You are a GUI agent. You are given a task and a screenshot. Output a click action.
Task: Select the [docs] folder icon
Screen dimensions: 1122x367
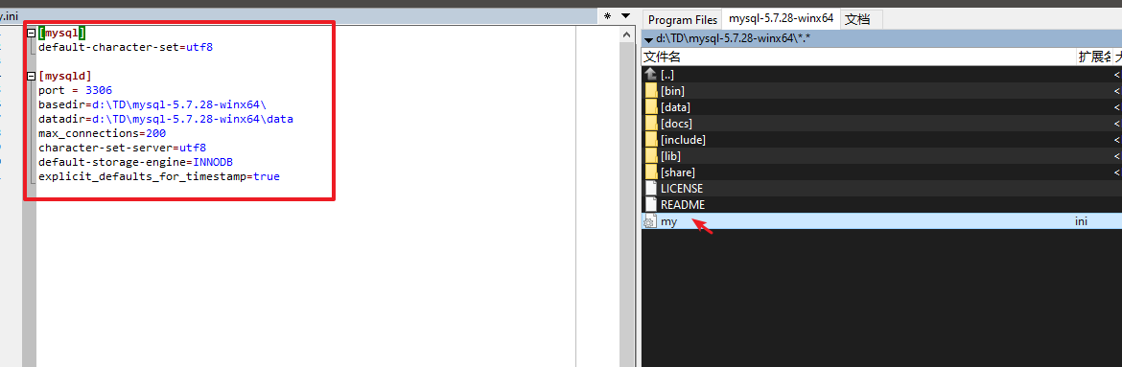[x=650, y=124]
